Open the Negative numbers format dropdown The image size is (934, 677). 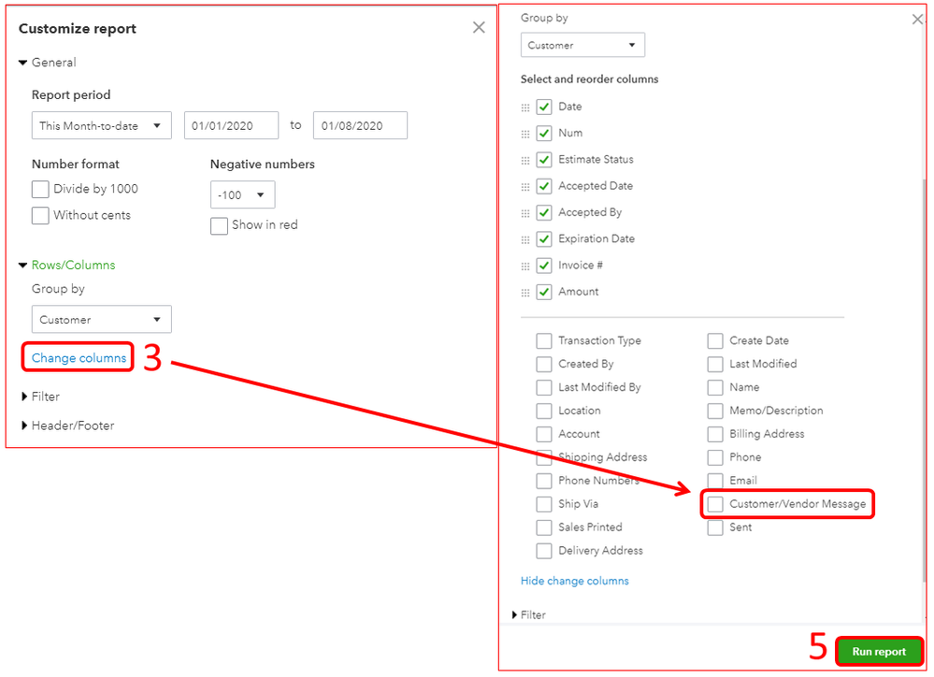242,194
